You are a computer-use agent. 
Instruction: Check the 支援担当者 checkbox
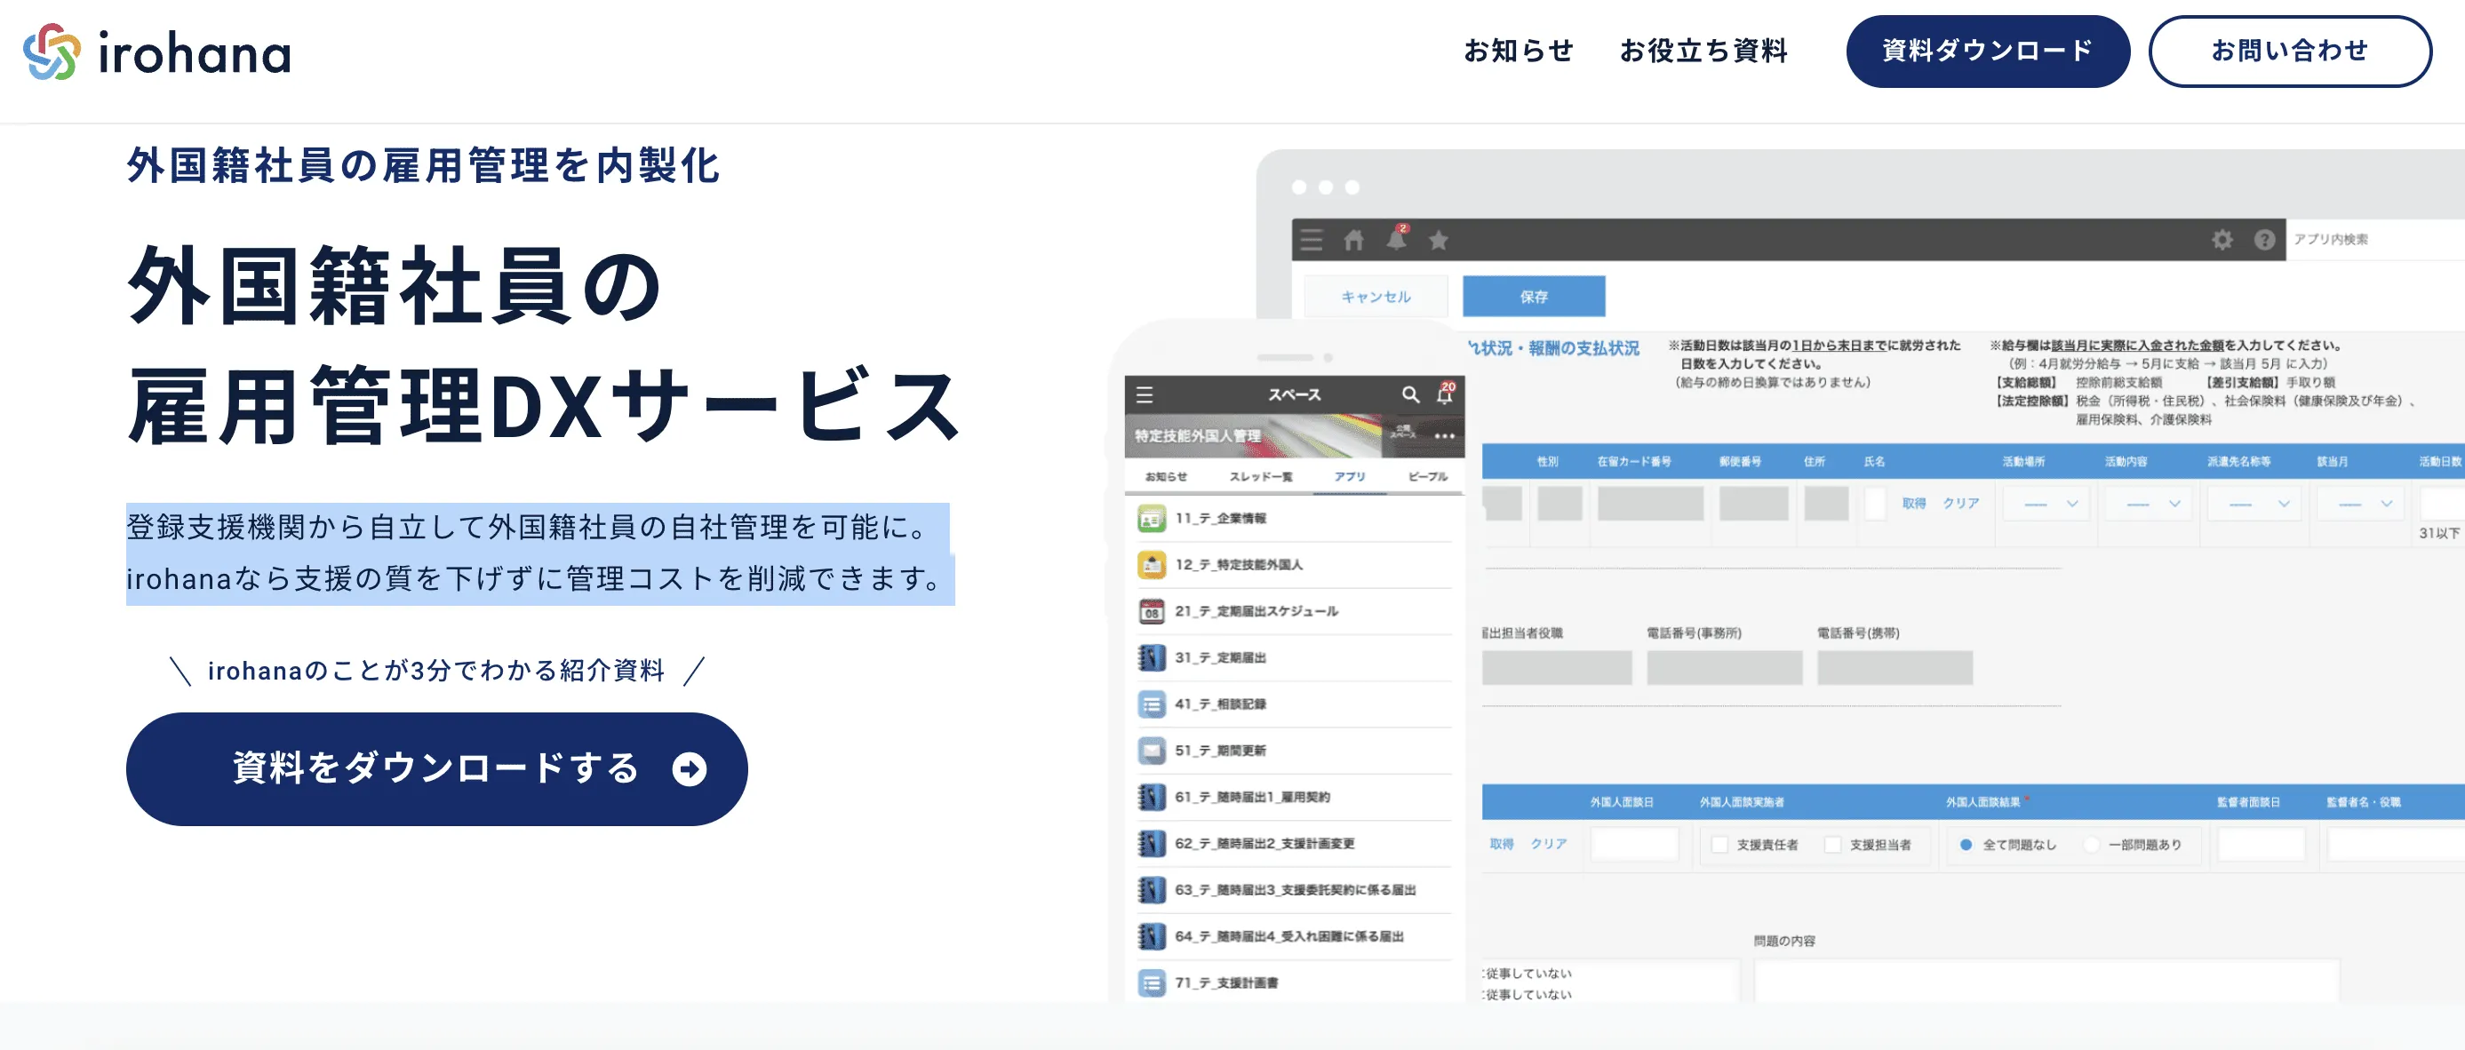pos(1832,845)
